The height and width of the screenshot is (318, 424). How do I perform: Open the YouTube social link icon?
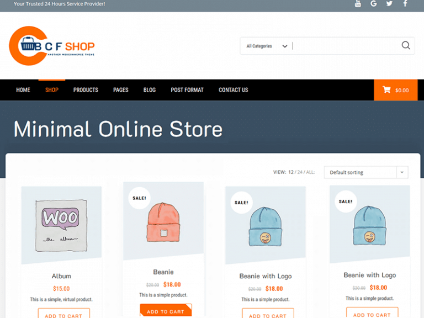pos(358,4)
